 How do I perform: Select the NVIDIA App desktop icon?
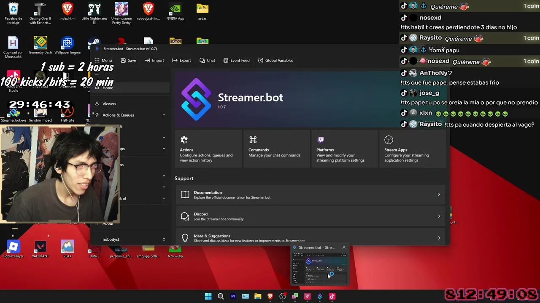[x=175, y=12]
